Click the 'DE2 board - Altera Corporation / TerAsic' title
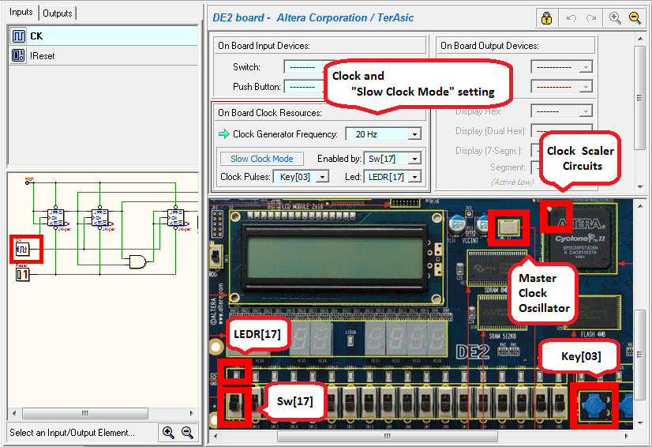Screen dimensions: 652x447 click(x=313, y=18)
